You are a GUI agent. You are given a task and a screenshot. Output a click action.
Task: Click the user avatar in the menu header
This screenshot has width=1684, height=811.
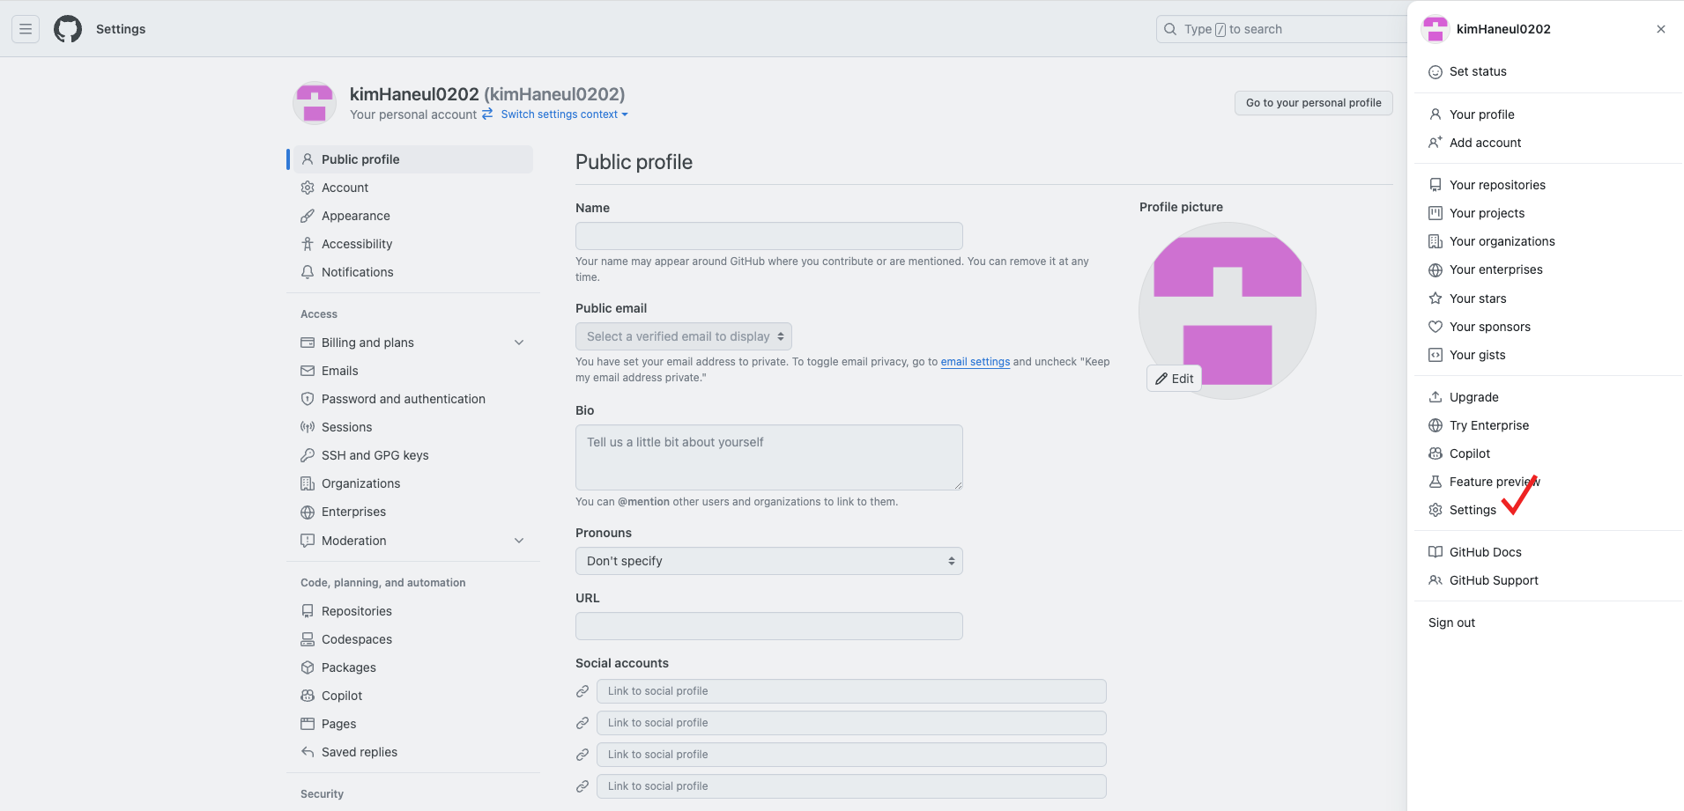1435,29
